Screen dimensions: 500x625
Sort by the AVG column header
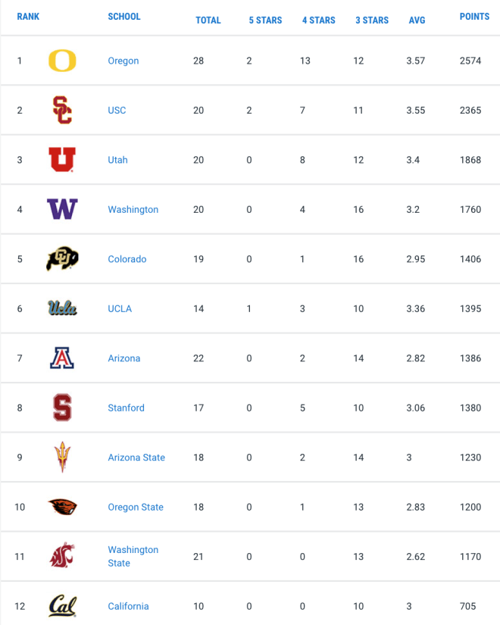[417, 20]
